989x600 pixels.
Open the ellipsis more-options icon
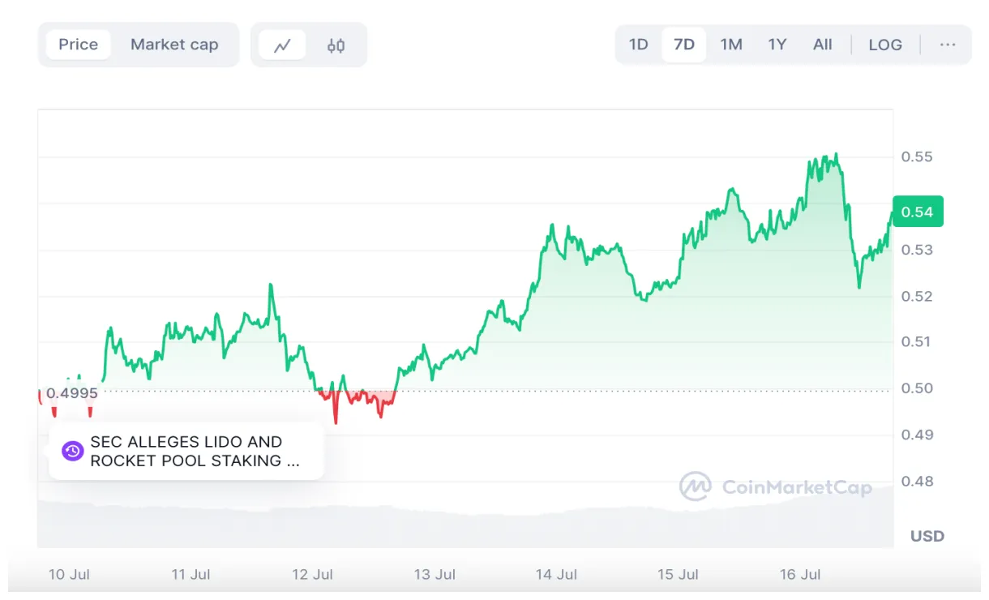948,45
